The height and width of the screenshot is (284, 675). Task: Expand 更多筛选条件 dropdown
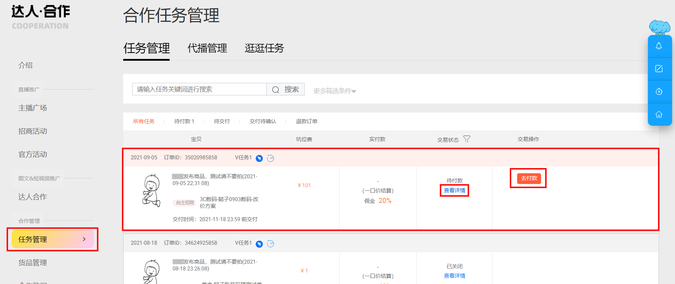[x=335, y=91]
